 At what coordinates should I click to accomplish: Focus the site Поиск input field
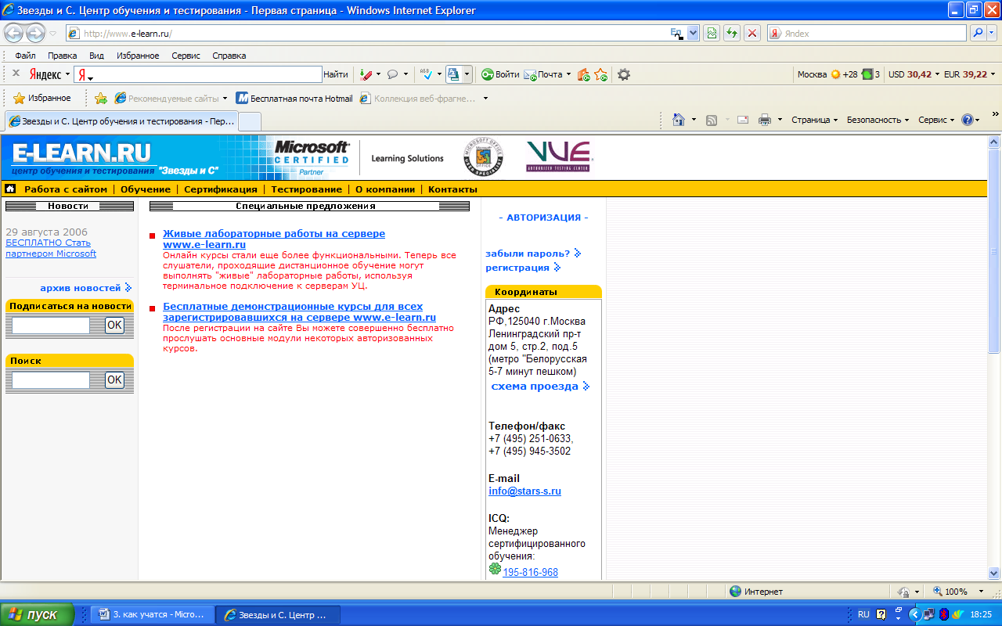pyautogui.click(x=51, y=380)
